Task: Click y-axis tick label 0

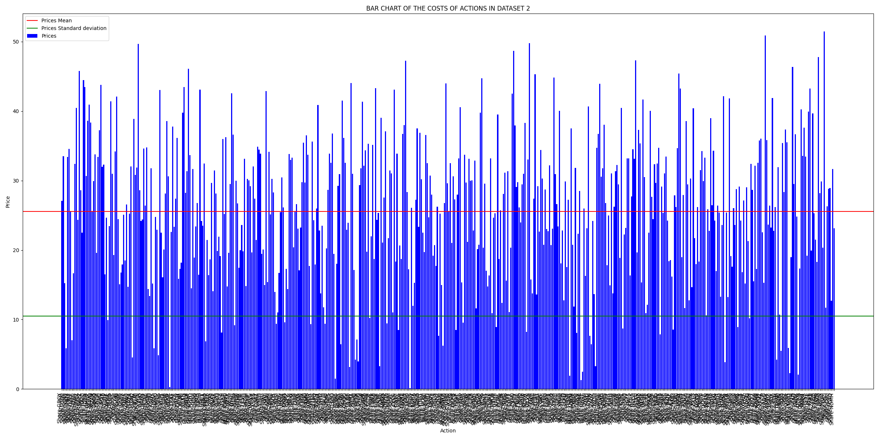Action: [x=18, y=389]
